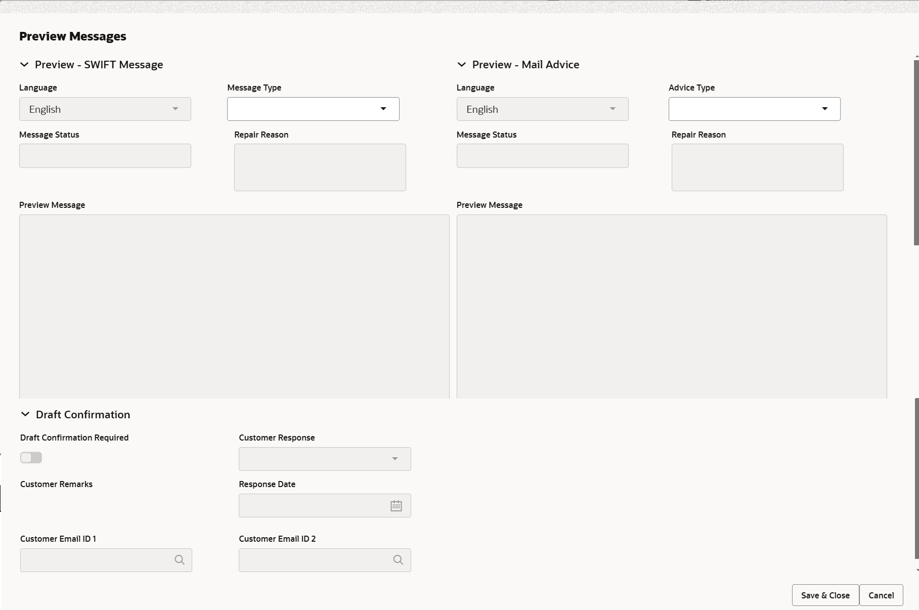Viewport: 919px width, 610px height.
Task: Click the Customer Remarks label
Action: click(x=56, y=484)
